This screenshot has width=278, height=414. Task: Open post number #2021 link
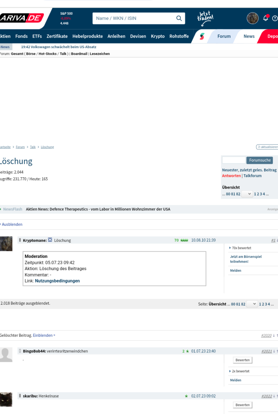point(267,352)
